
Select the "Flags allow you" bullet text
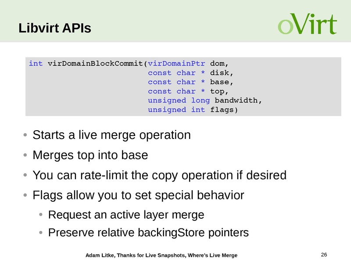(x=138, y=195)
